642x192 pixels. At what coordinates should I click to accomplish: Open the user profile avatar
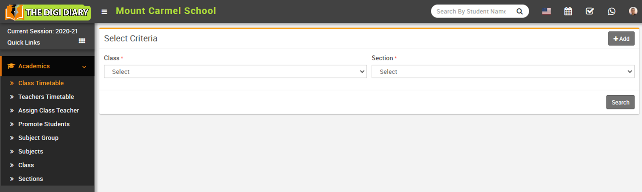(633, 11)
